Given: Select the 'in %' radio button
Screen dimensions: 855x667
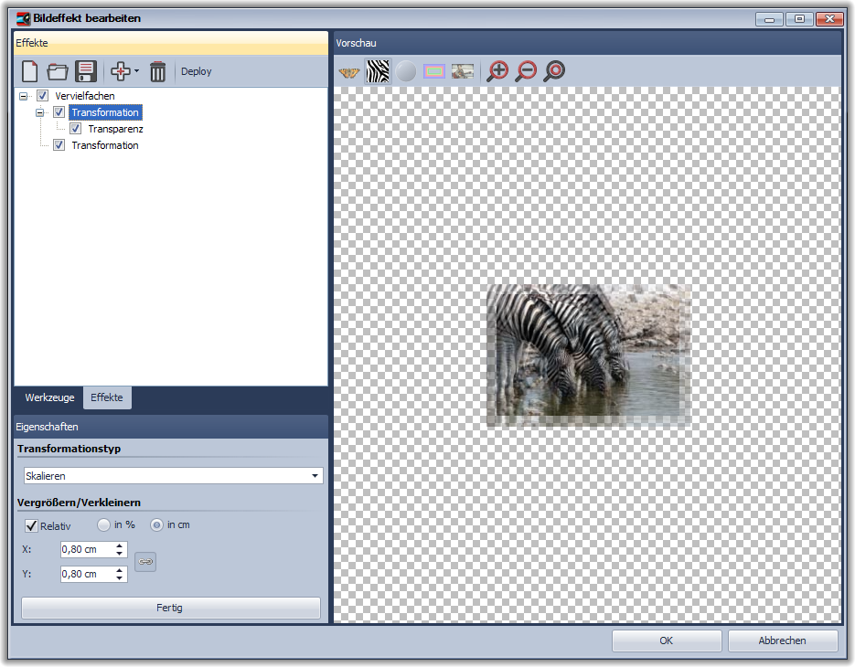Looking at the screenshot, I should tap(102, 524).
